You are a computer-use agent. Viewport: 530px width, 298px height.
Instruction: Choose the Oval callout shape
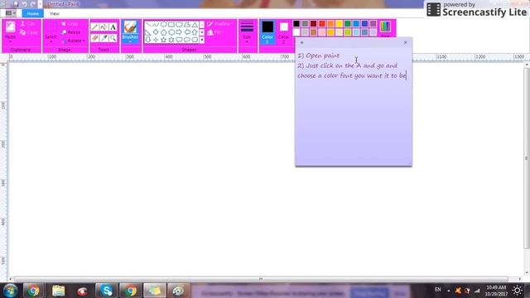(x=187, y=40)
